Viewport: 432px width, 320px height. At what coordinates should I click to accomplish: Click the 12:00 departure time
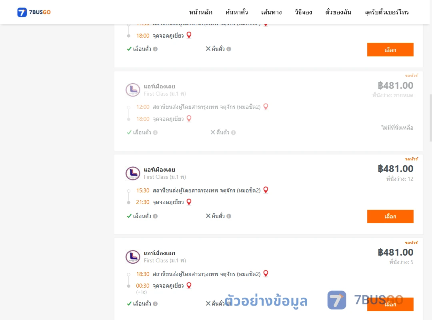click(x=143, y=107)
